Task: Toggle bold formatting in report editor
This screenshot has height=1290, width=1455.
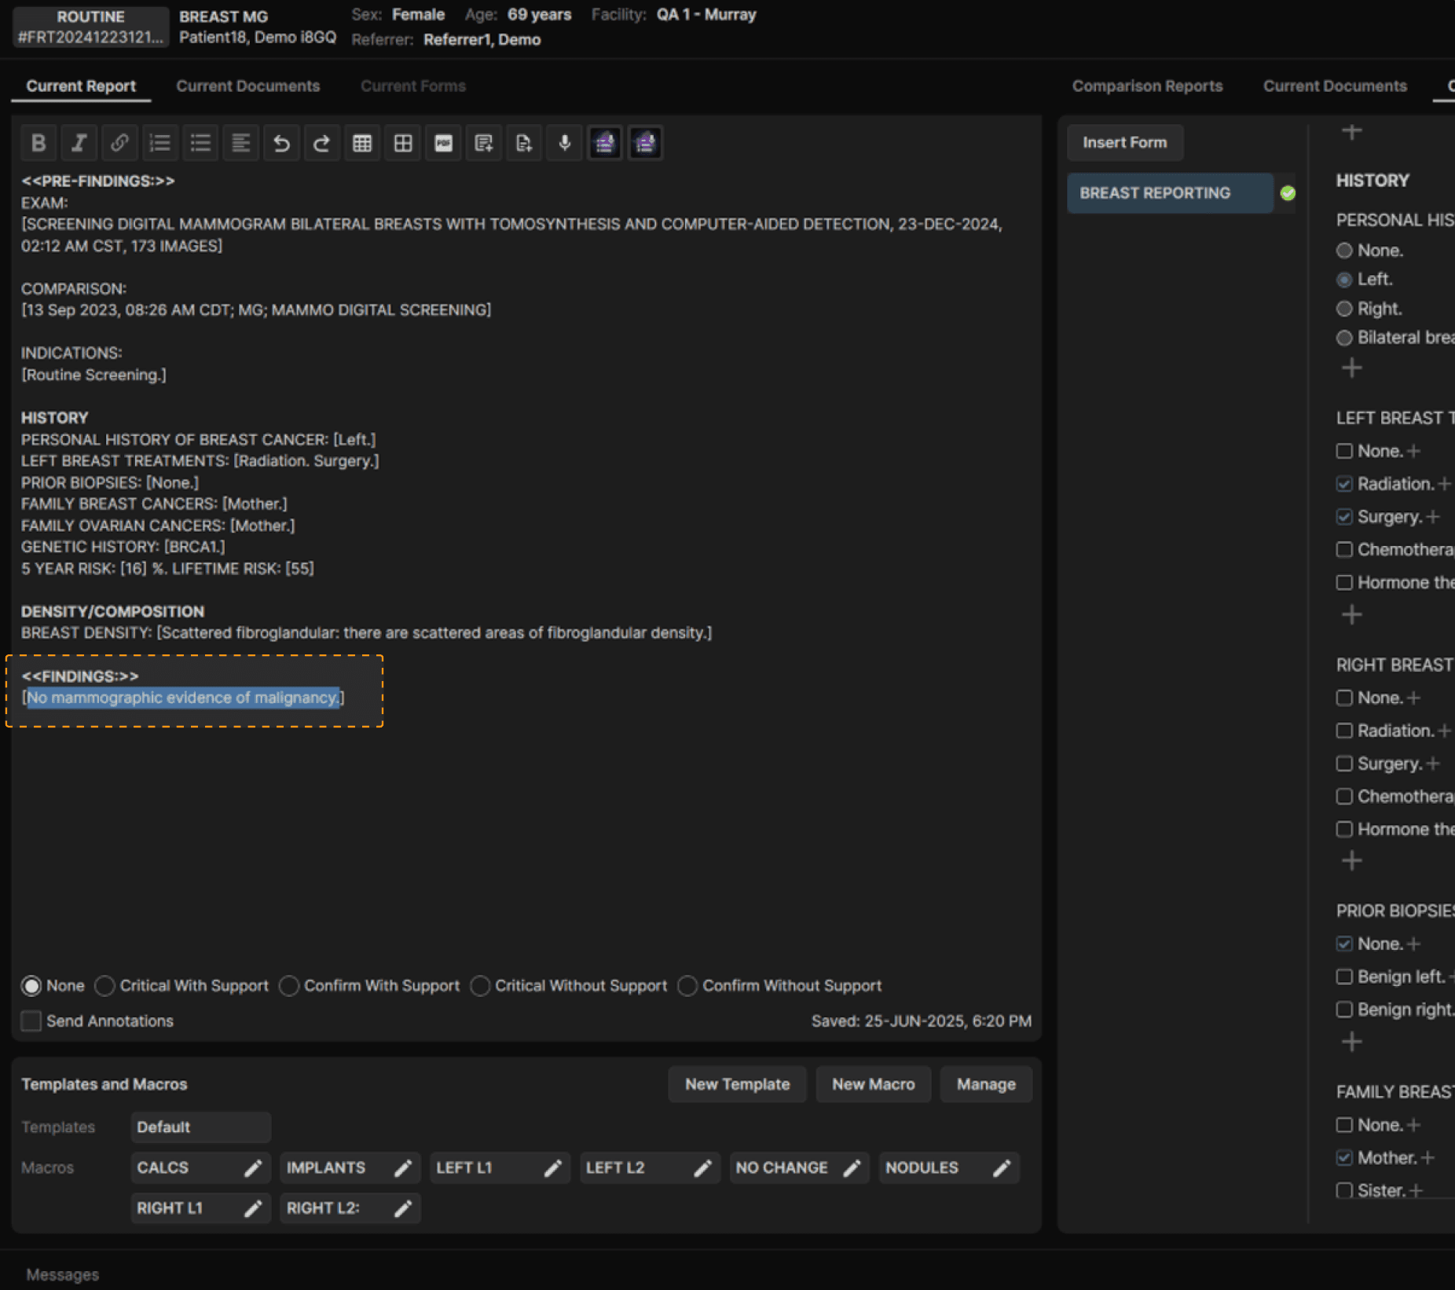Action: point(38,143)
